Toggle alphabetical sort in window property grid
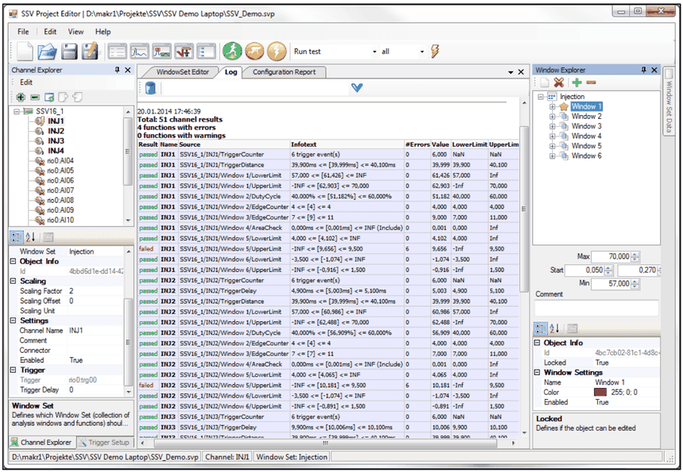The image size is (683, 472). [x=554, y=328]
